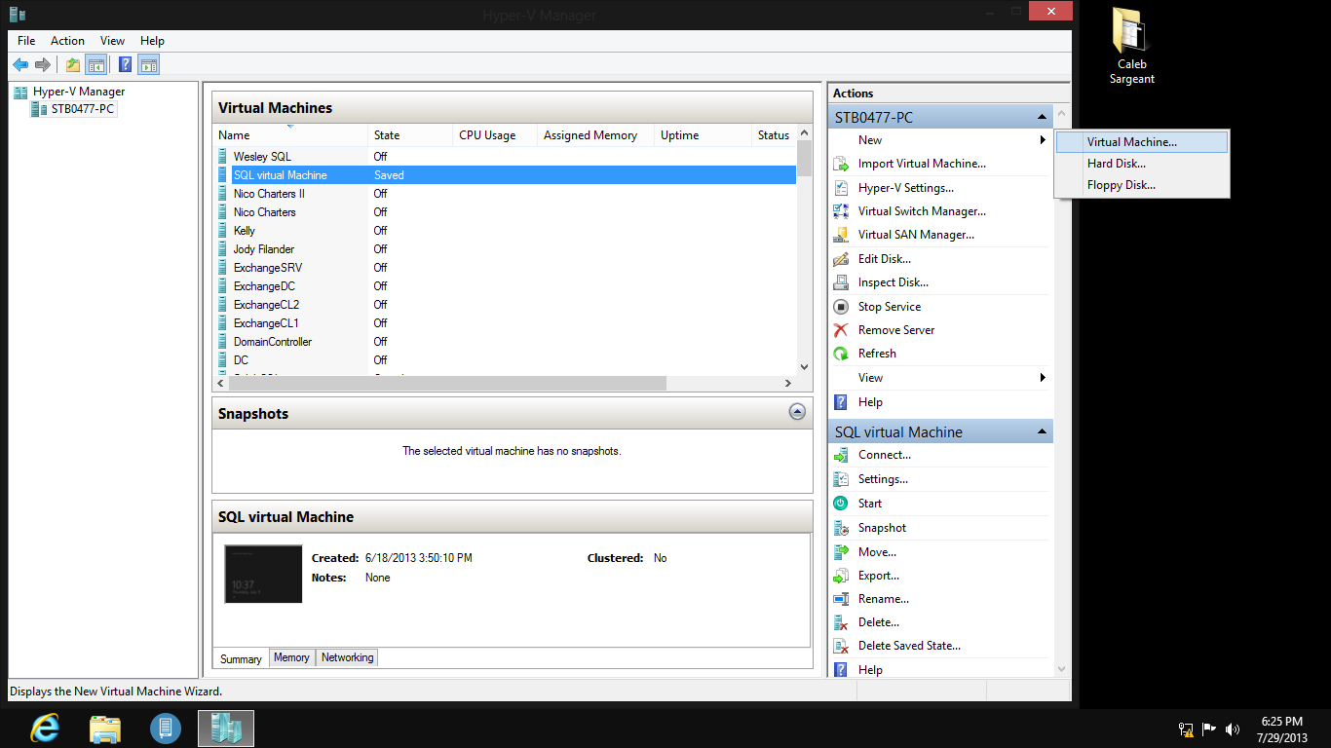Click the red Remove Server icon

click(841, 330)
